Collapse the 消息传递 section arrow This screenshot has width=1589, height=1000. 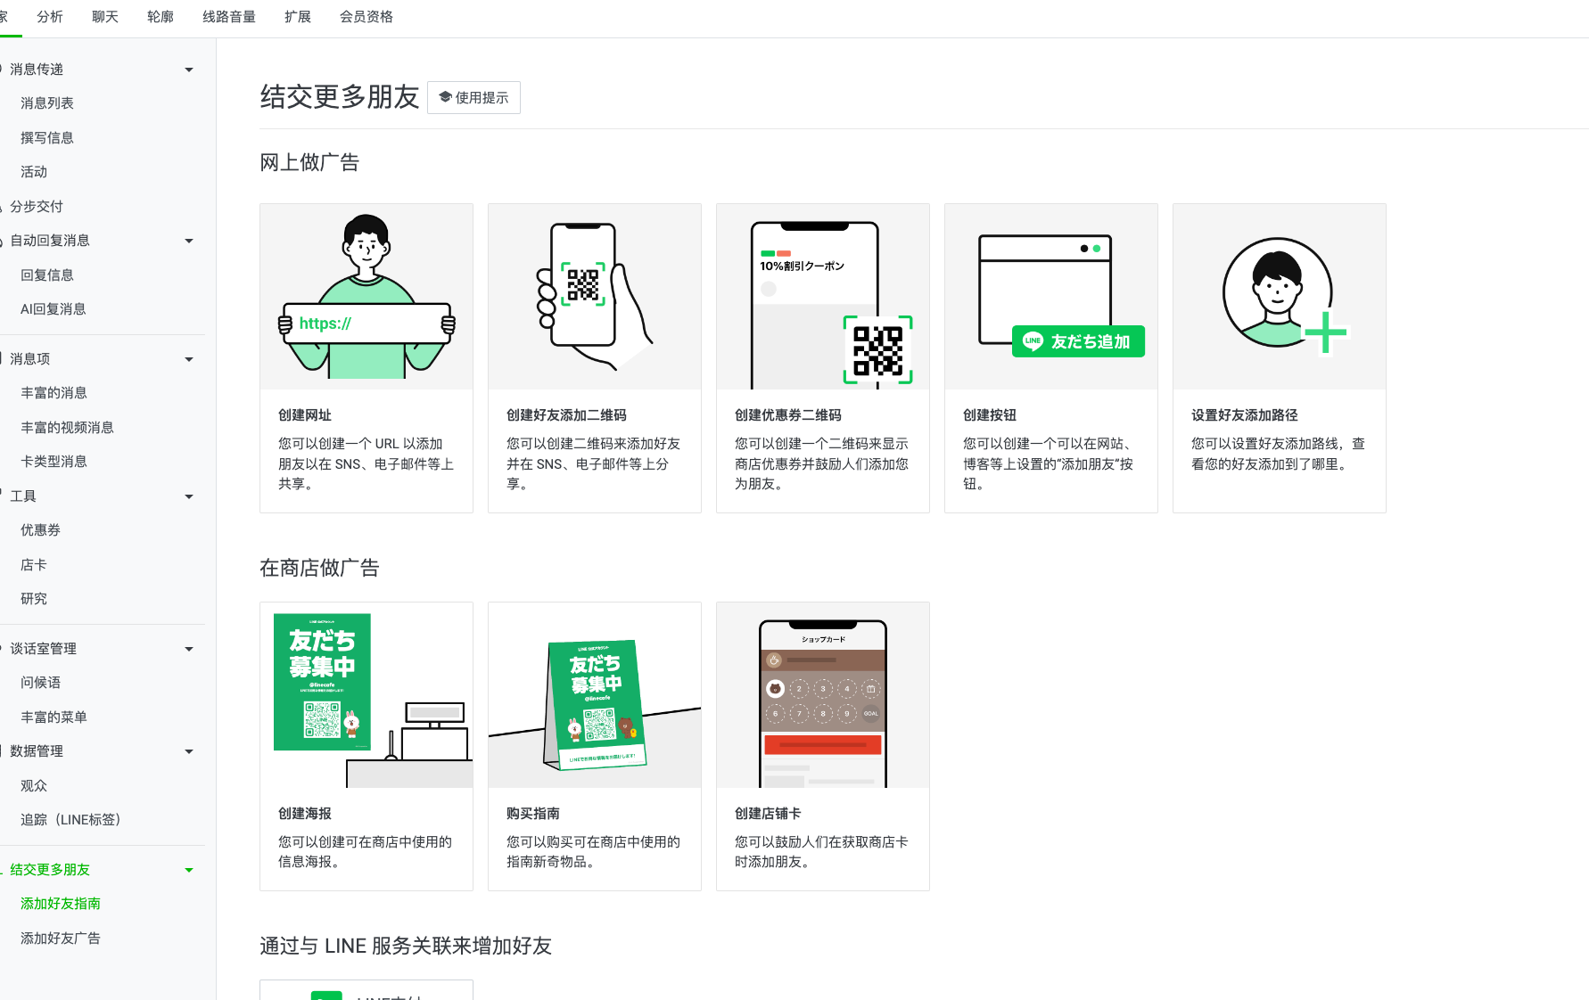point(189,70)
